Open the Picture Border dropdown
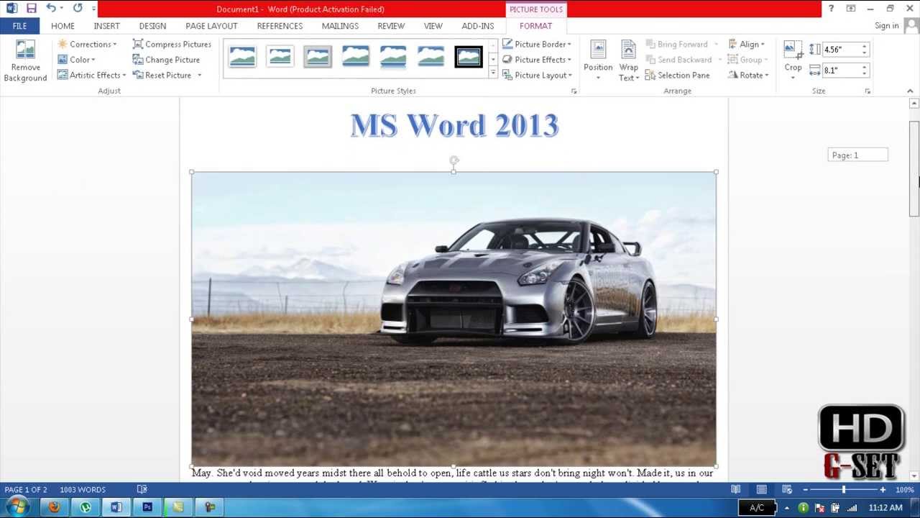Screen dimensions: 920x518 pyautogui.click(x=536, y=44)
